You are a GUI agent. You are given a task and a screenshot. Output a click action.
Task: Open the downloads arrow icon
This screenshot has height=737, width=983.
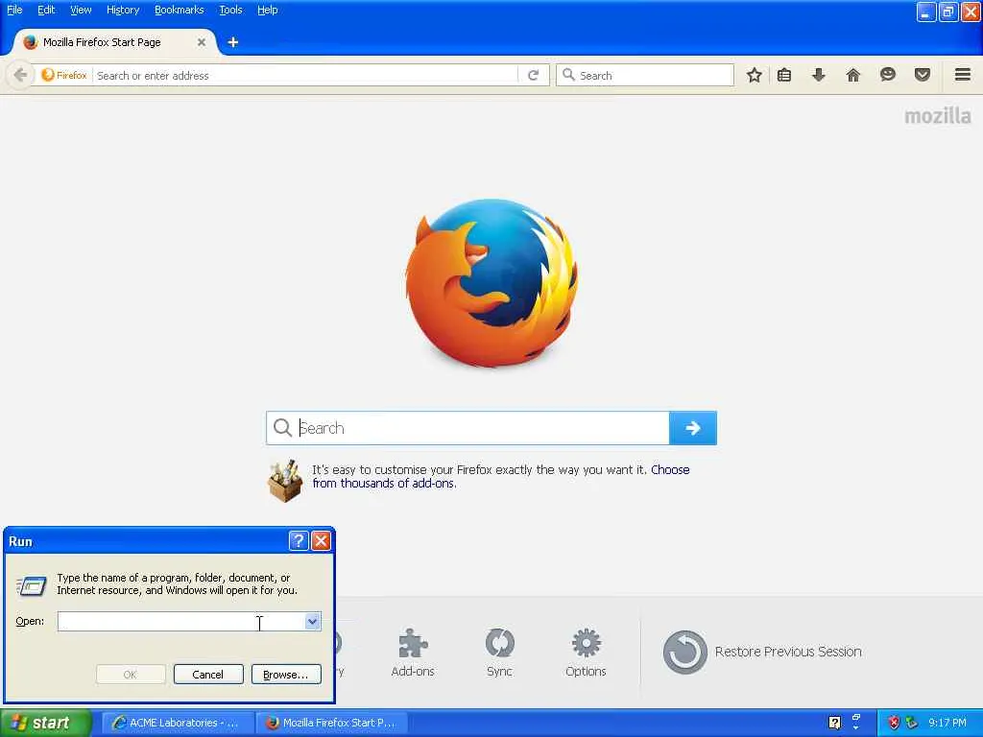point(818,75)
